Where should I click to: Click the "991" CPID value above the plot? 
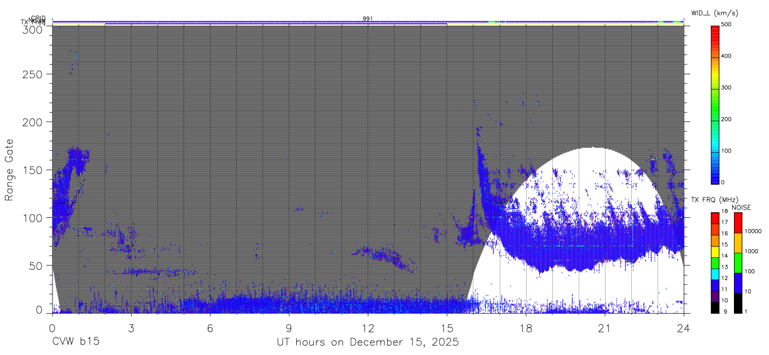[x=368, y=19]
